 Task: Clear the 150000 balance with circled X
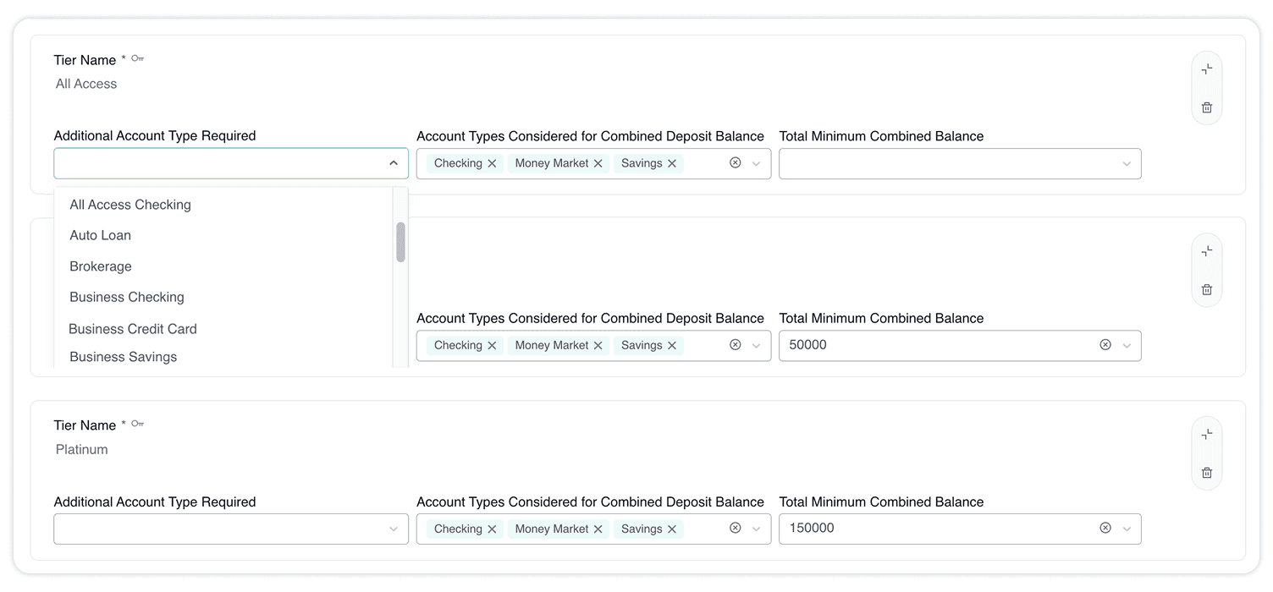(1105, 529)
